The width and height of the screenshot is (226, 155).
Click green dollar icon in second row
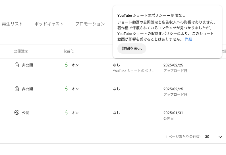pyautogui.click(x=66, y=89)
